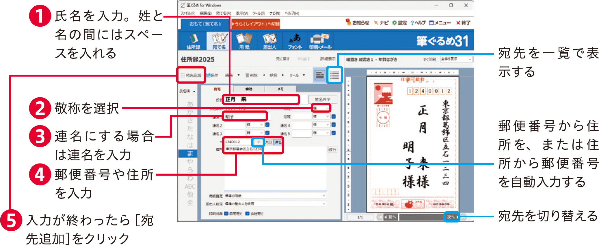
Task: Open the 印刷・メール print and mail icon
Action: tap(320, 41)
